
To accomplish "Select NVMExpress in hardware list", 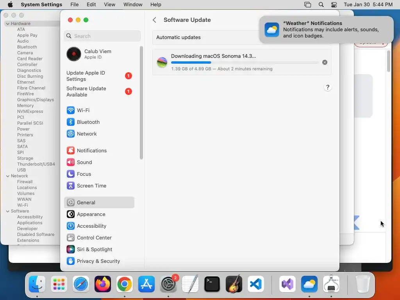I will pyautogui.click(x=30, y=111).
